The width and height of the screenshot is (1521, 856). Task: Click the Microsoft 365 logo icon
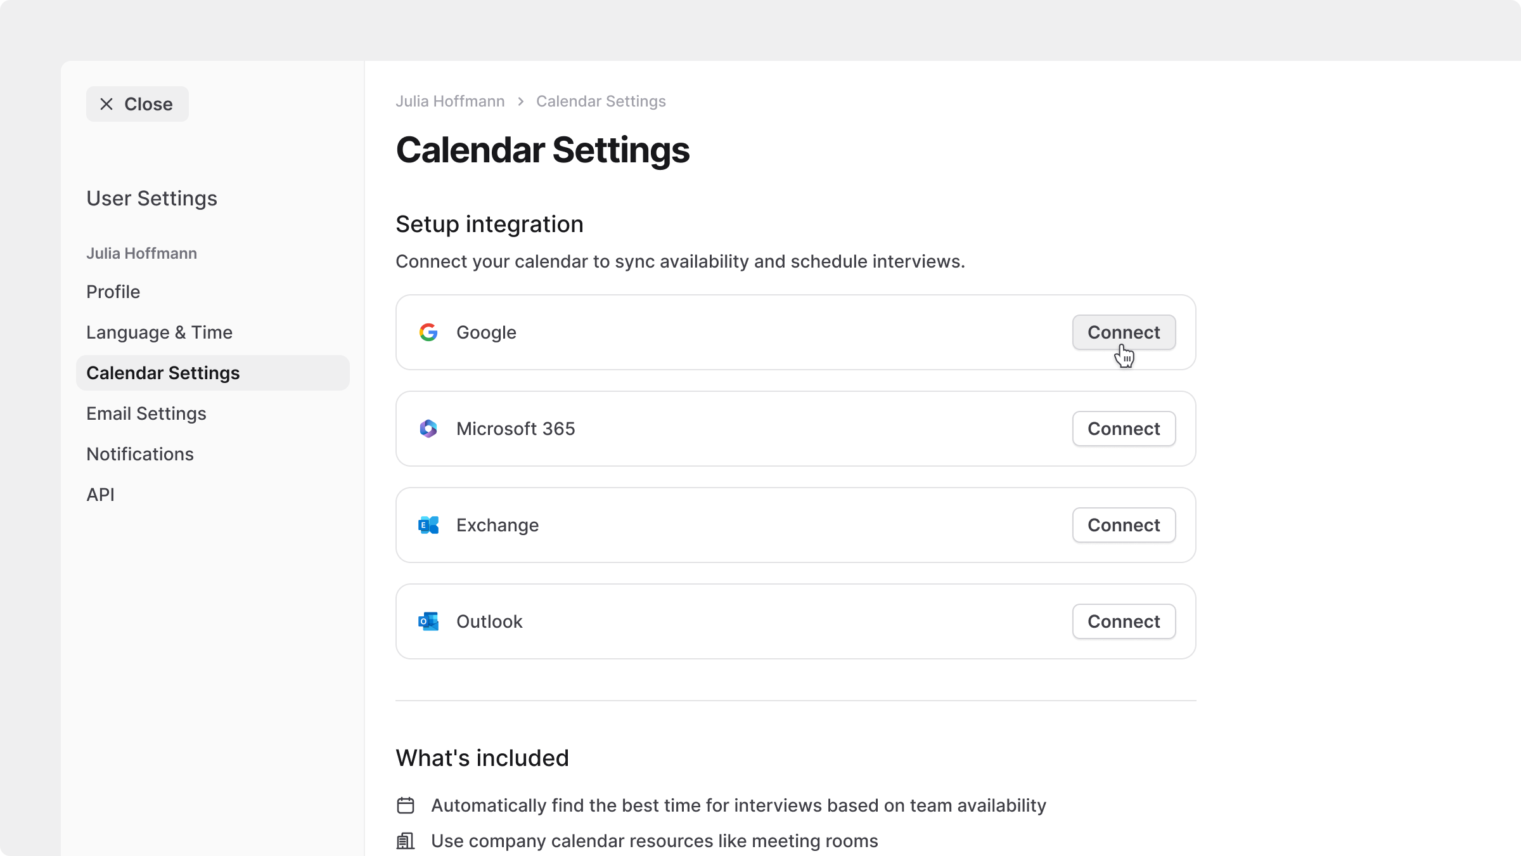click(x=428, y=429)
